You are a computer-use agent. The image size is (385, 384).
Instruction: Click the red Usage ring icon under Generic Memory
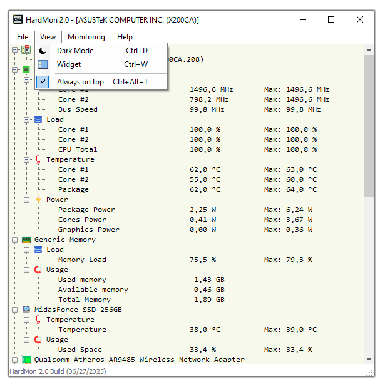click(x=38, y=270)
